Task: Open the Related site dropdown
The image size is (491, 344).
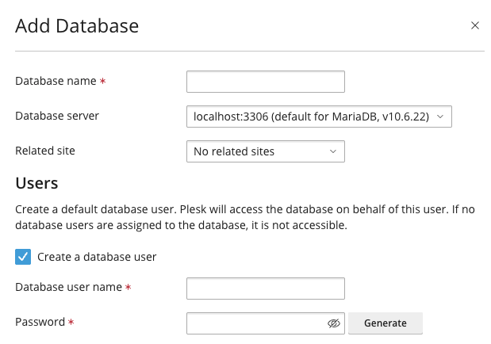Action: point(266,151)
